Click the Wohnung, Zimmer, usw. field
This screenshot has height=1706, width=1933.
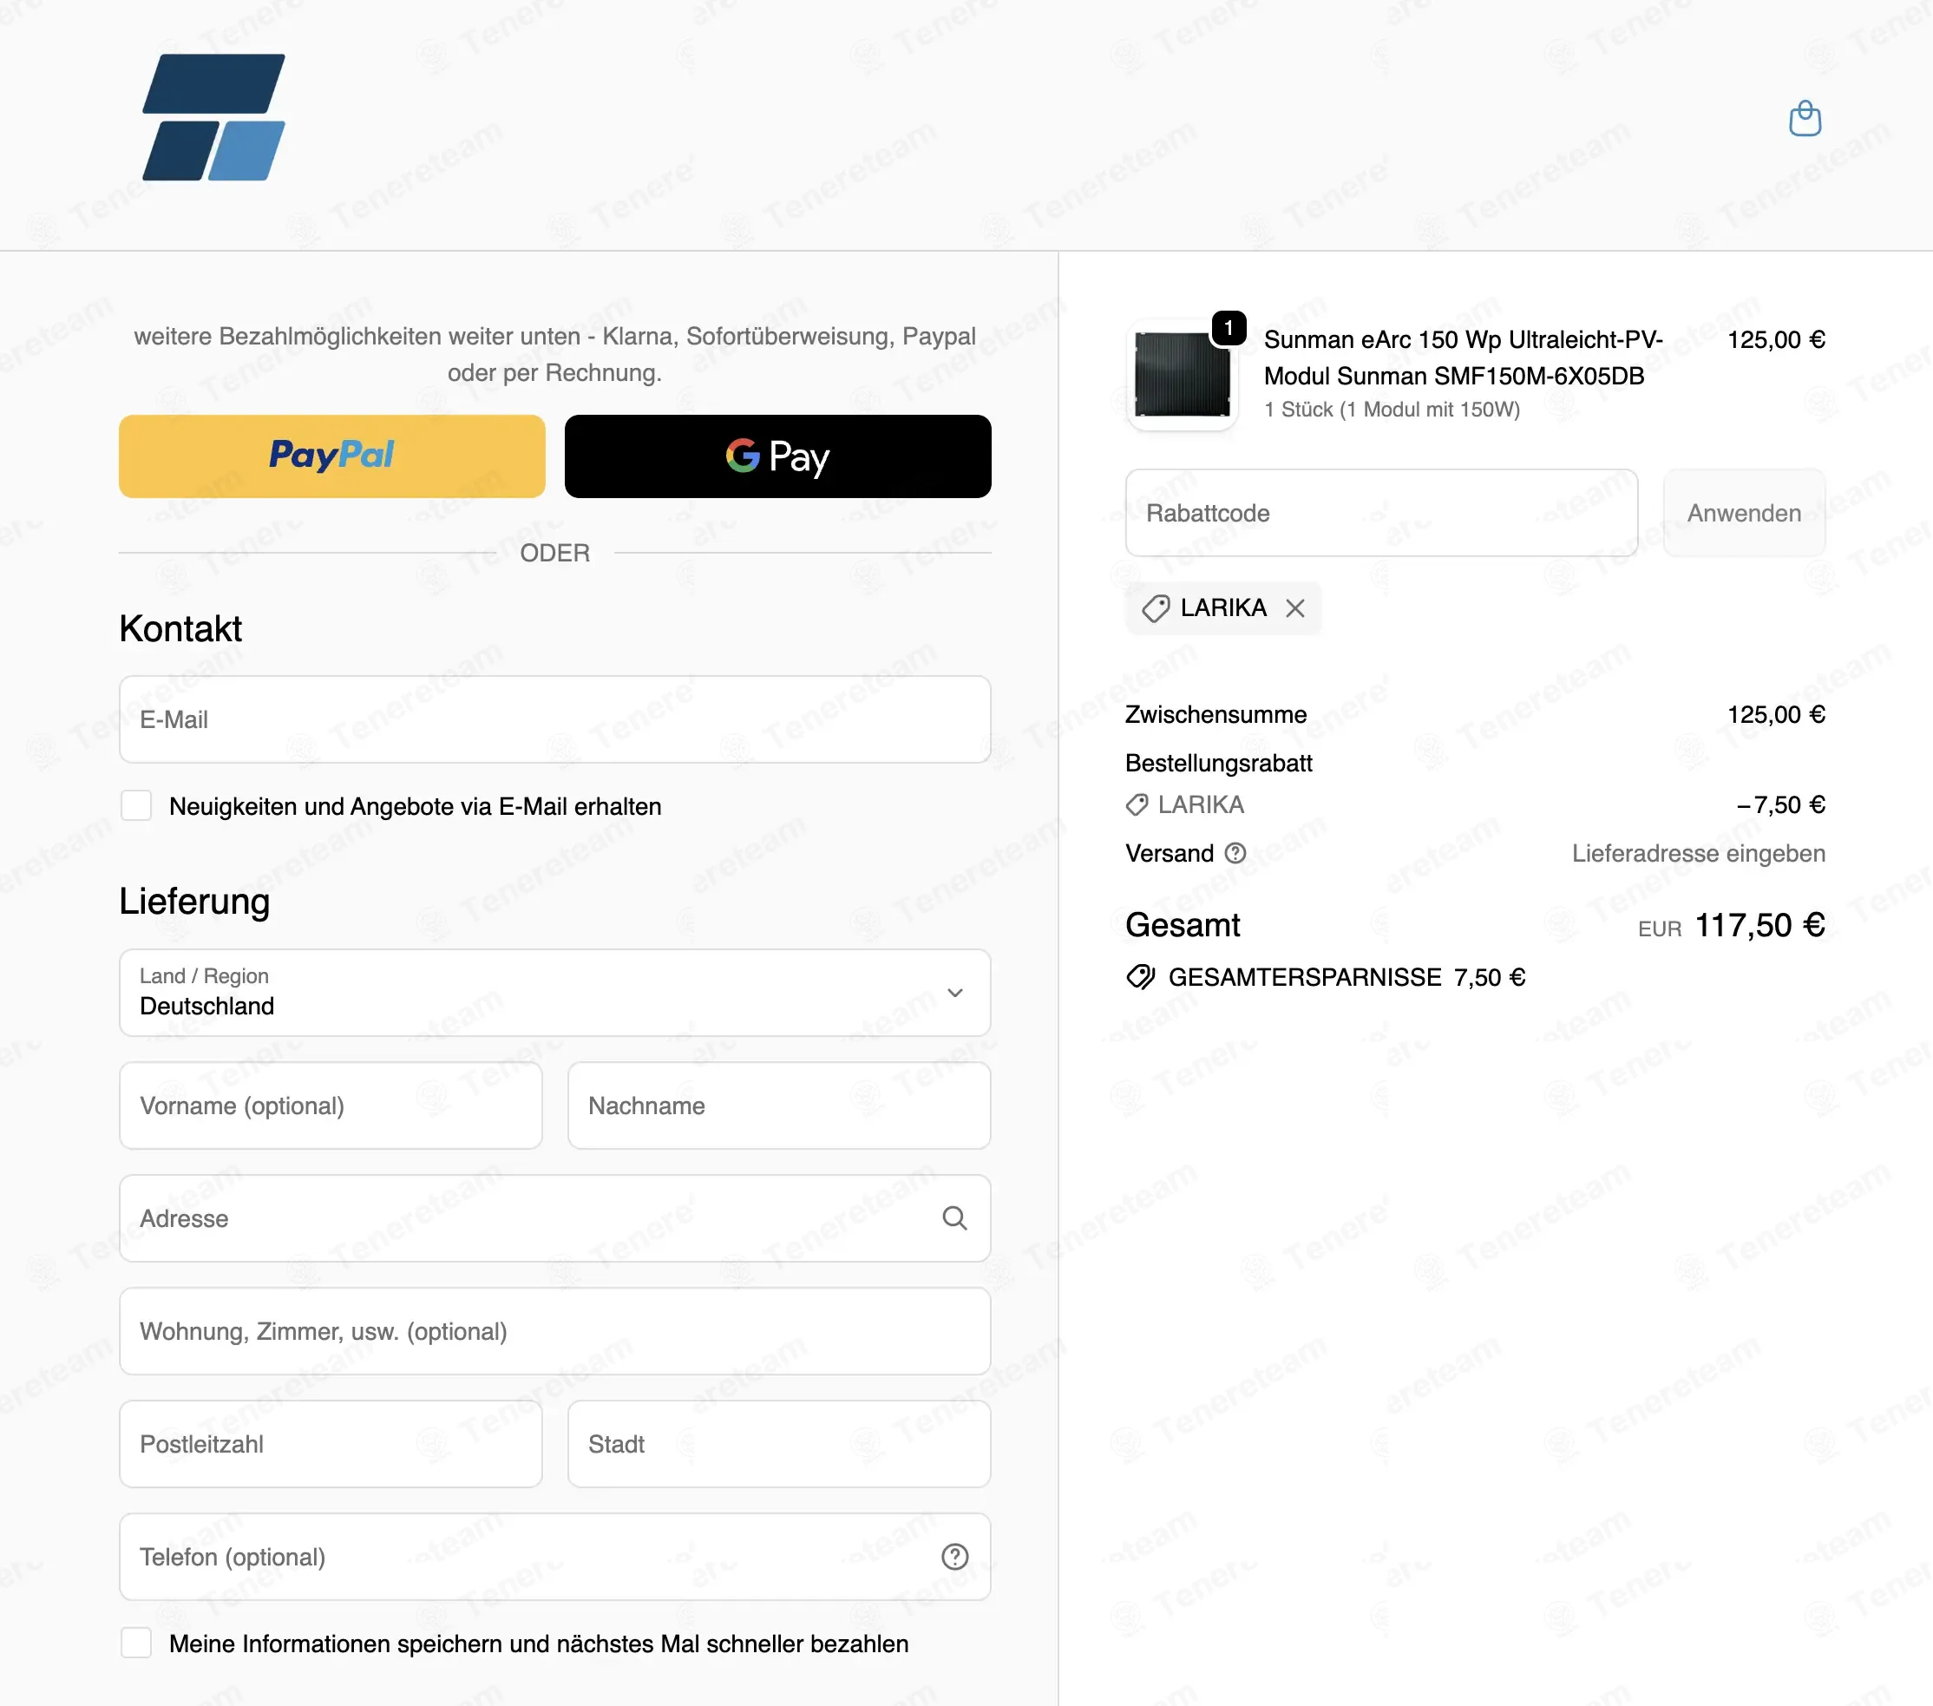[555, 1331]
